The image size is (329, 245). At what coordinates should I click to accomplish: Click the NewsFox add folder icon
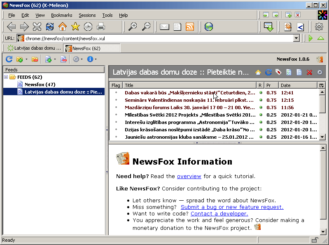pos(19,60)
